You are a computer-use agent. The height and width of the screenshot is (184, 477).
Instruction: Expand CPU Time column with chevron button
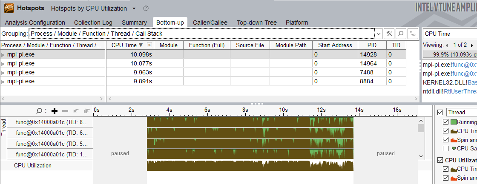(x=149, y=45)
